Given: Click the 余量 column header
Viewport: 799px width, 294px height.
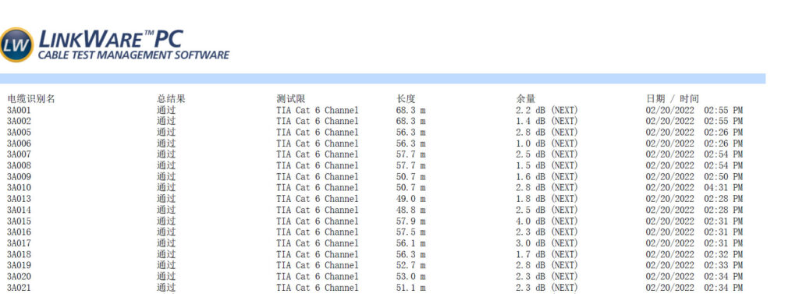Looking at the screenshot, I should pos(526,99).
